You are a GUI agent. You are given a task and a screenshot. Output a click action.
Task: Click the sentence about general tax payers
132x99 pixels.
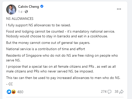tap(48, 43)
